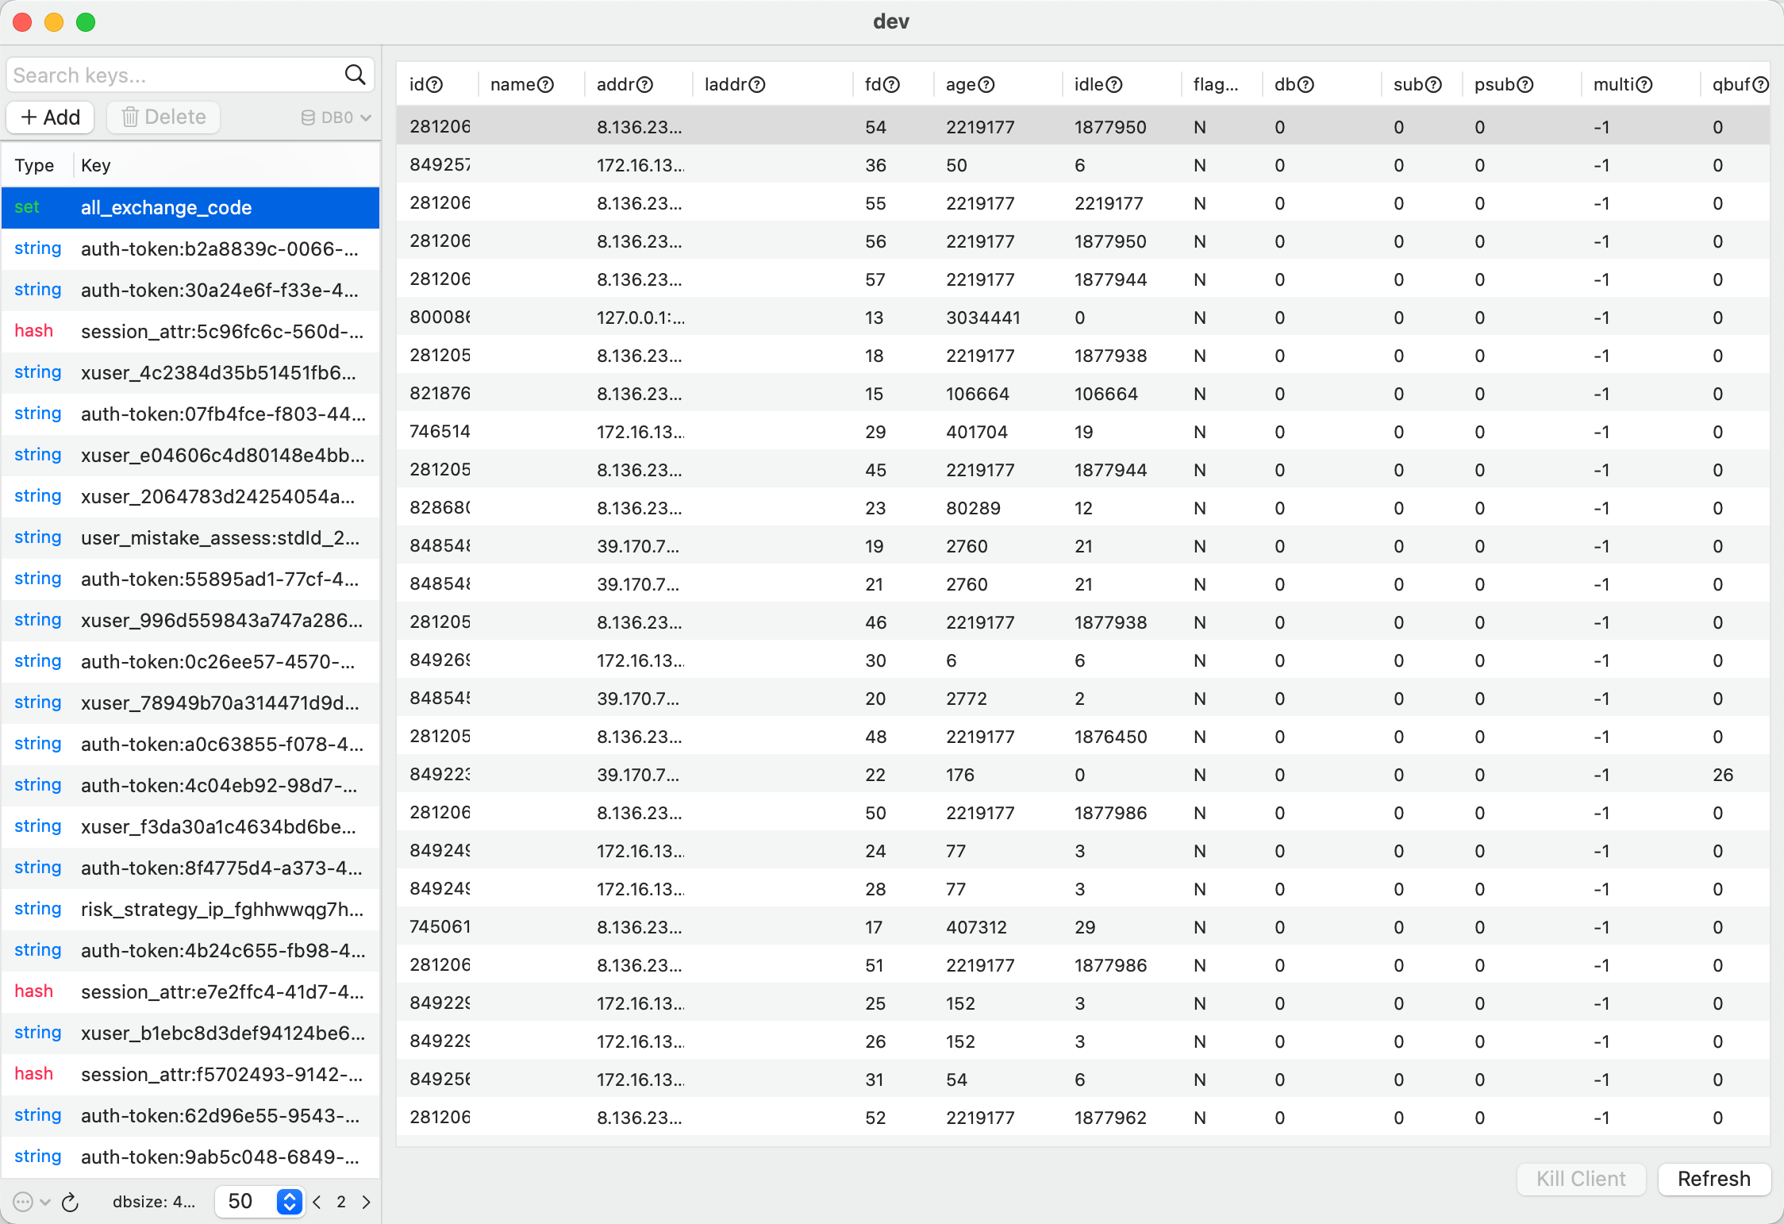Select the risk_strategy_ip key row
The width and height of the screenshot is (1784, 1224).
pyautogui.click(x=190, y=910)
